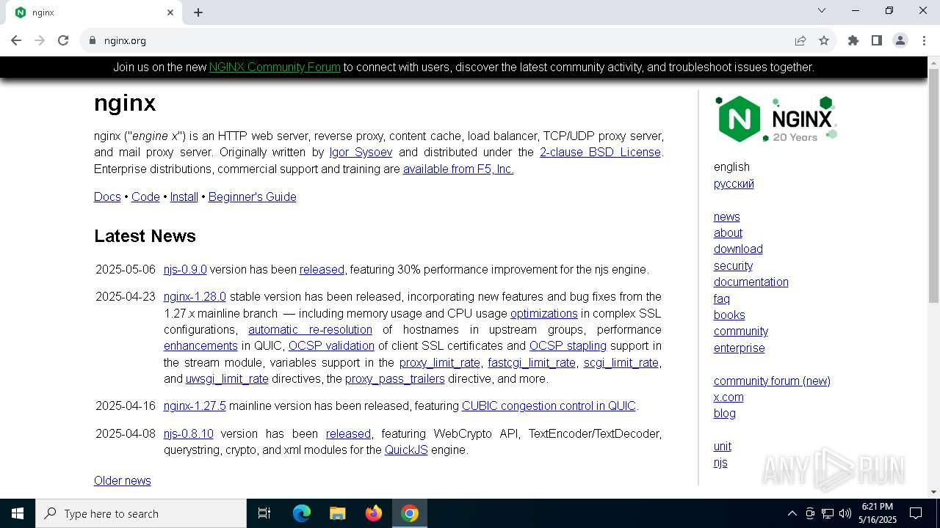The image size is (940, 528).
Task: Open the proxy_pass_trailers link
Action: [395, 378]
